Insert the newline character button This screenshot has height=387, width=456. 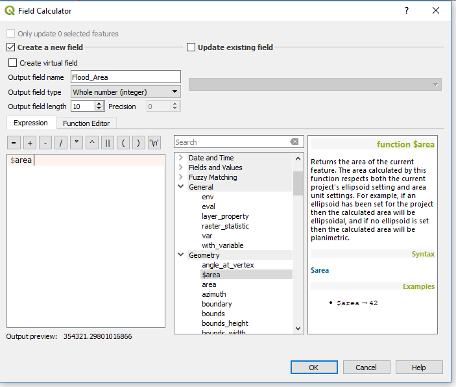154,143
